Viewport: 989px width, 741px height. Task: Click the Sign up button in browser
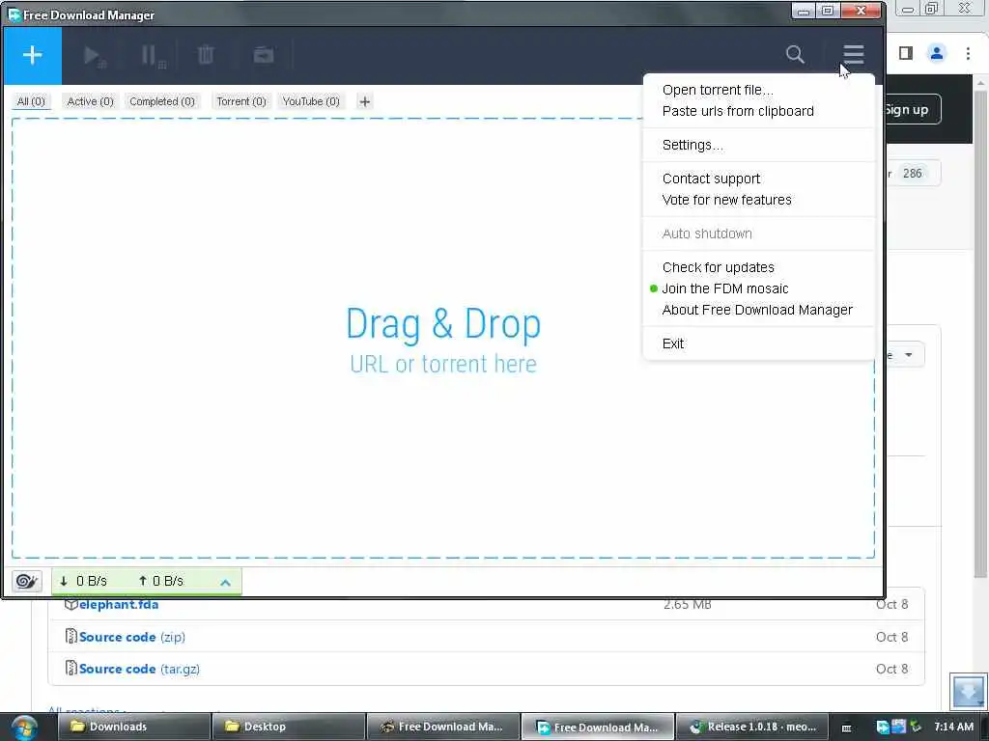[914, 110]
